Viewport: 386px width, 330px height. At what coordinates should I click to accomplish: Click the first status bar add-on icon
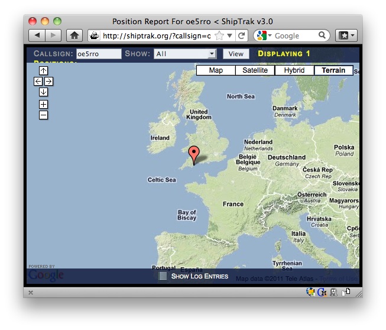(x=310, y=292)
